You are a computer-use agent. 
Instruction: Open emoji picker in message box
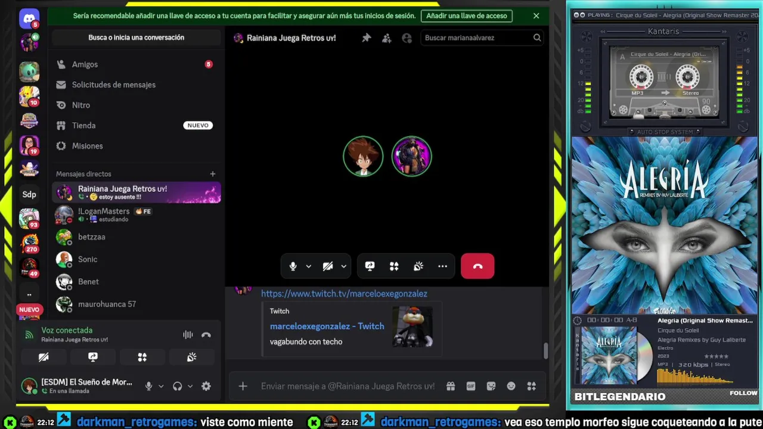tap(511, 386)
